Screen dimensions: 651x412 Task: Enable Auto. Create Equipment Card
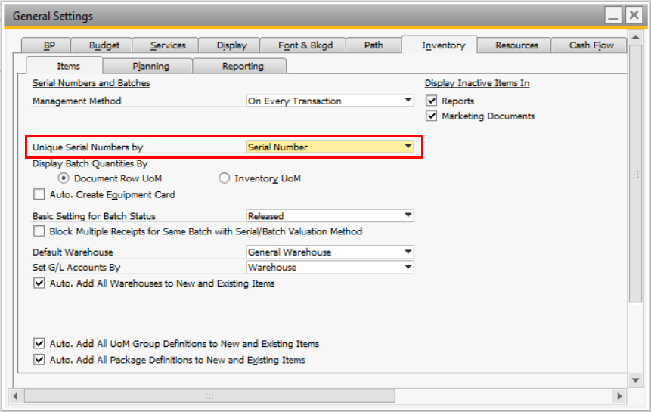[x=39, y=194]
